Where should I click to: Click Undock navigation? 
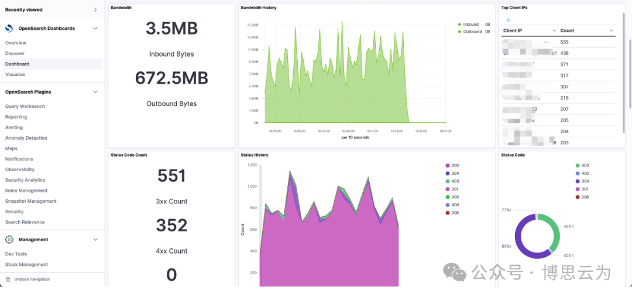(x=32, y=279)
